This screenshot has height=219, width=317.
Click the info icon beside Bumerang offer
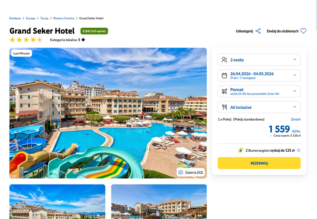tap(299, 150)
